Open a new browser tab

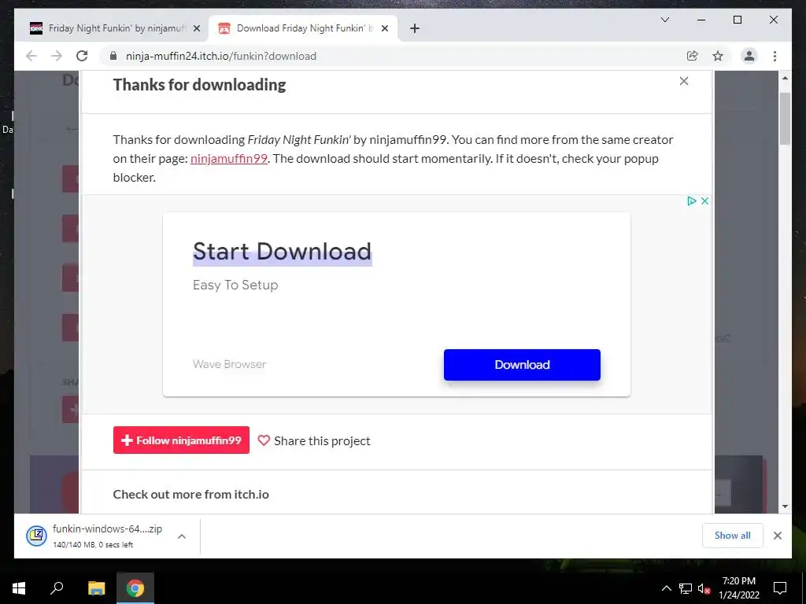[x=415, y=29]
